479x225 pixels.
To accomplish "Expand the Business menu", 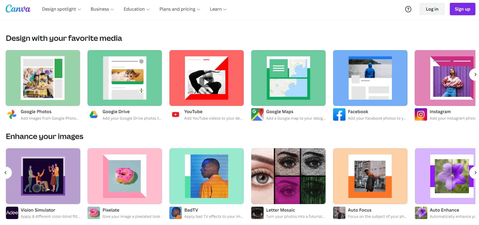I will coord(102,9).
